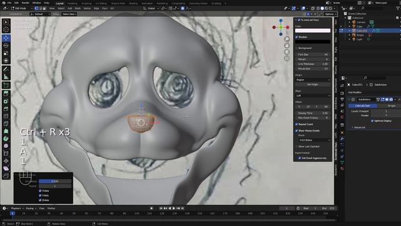
Task: Open the Origin Region dropdown
Action: tap(313, 80)
